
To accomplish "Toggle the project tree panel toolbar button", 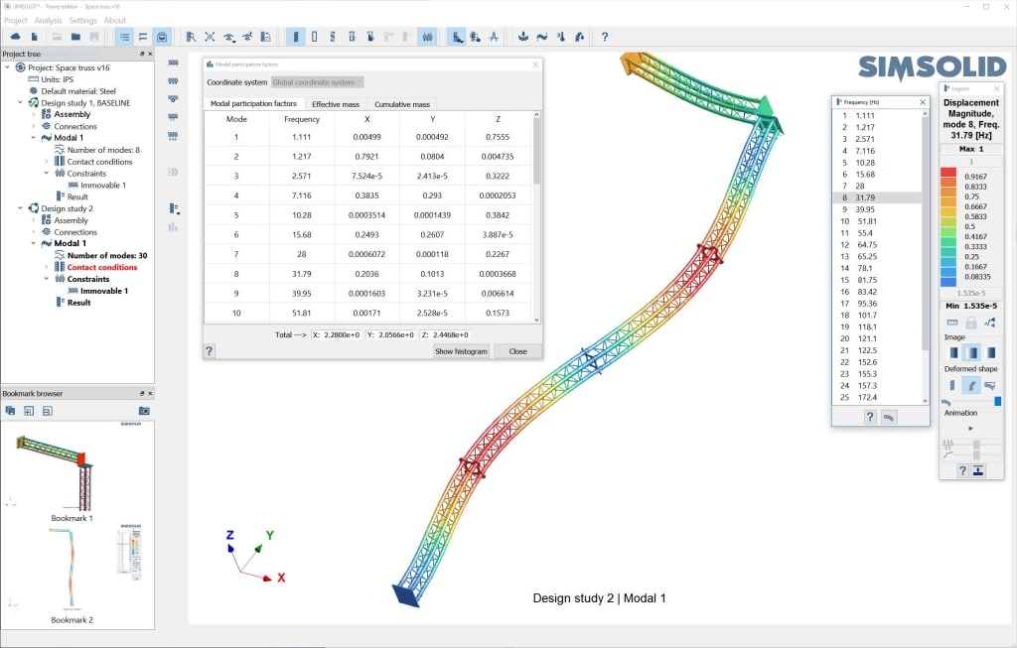I will (124, 37).
